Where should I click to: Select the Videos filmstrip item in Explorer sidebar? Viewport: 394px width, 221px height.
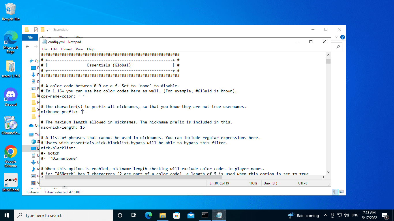click(x=34, y=183)
